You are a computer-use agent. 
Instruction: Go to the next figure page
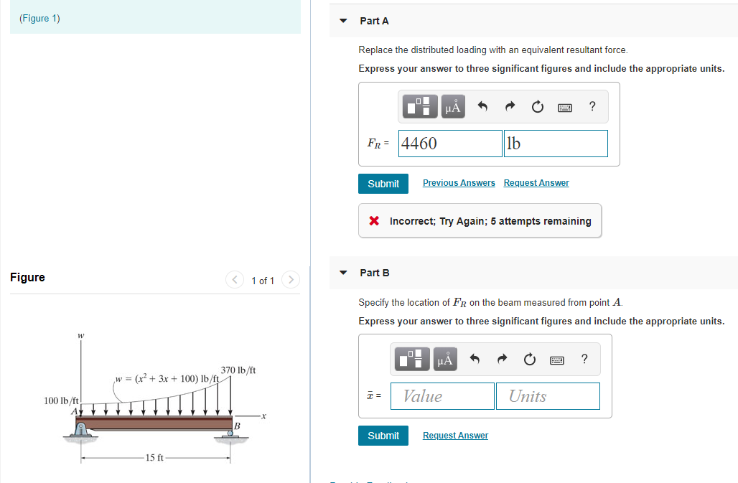(x=290, y=280)
